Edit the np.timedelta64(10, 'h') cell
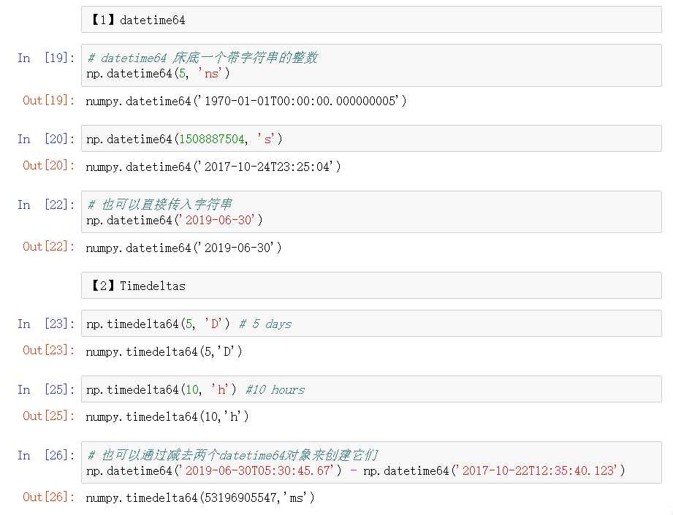The image size is (673, 515). pyautogui.click(x=371, y=389)
